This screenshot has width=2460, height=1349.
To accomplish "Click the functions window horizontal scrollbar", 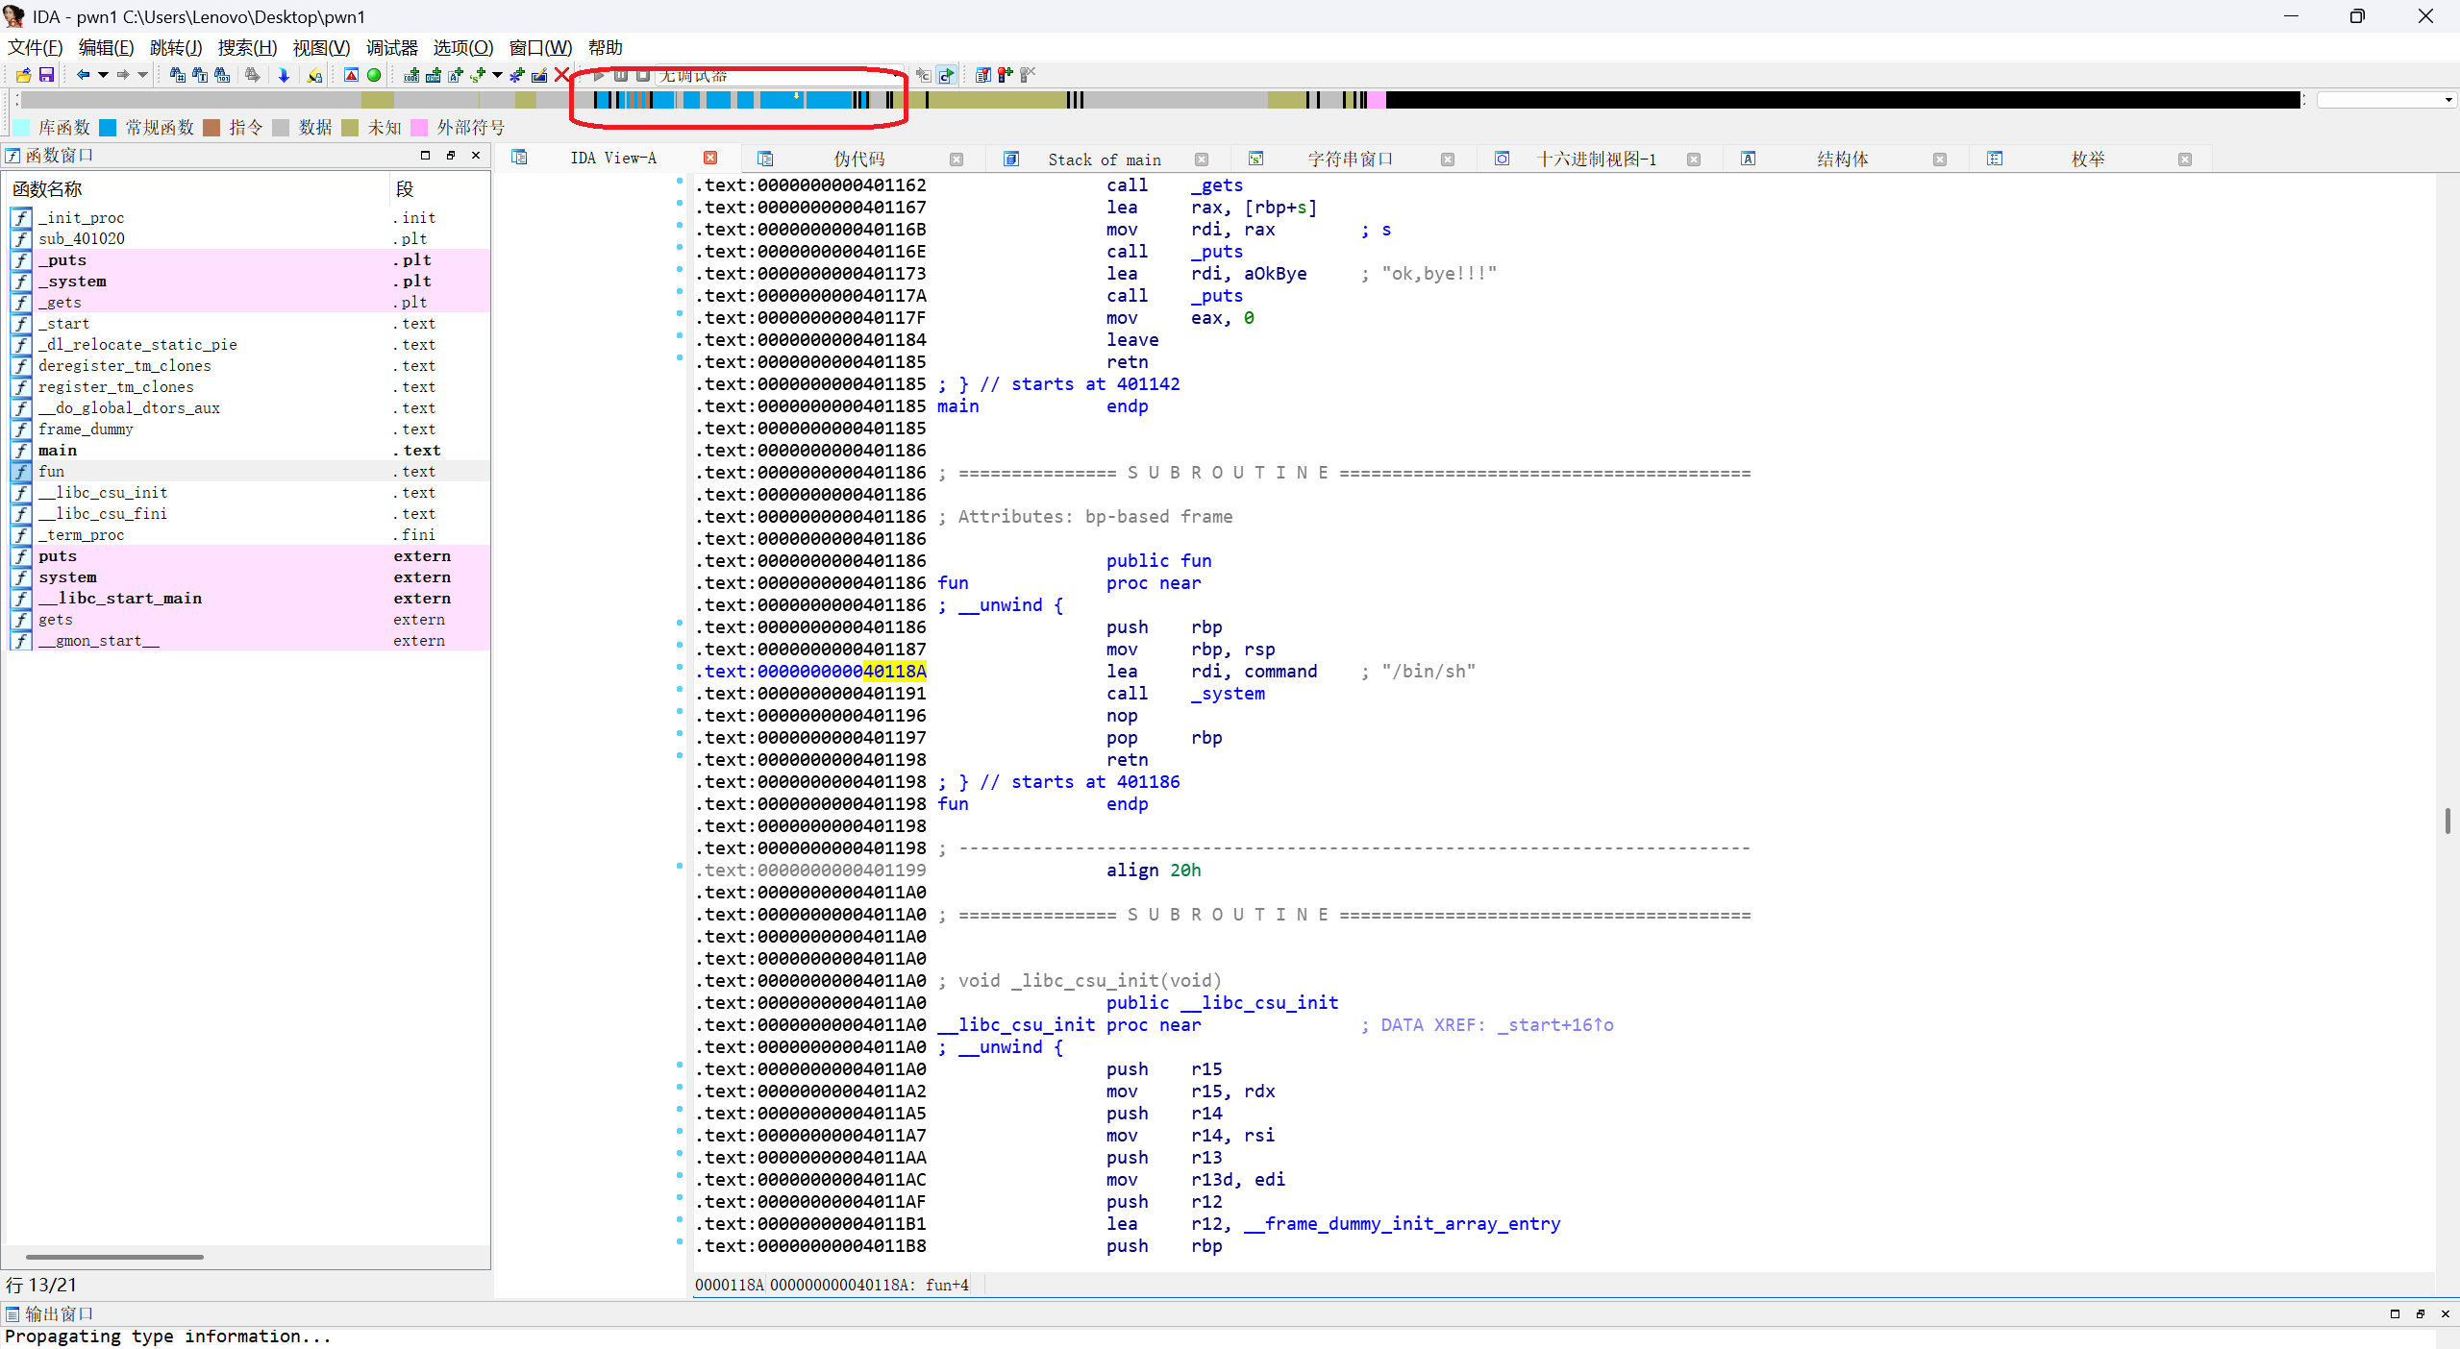I will [115, 1257].
